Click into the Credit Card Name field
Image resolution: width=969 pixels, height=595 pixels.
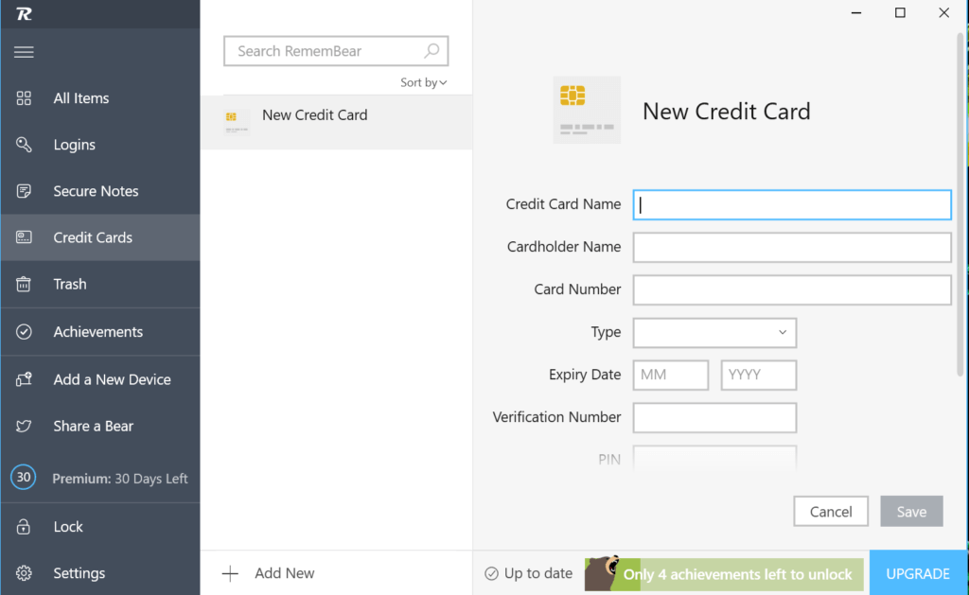792,204
